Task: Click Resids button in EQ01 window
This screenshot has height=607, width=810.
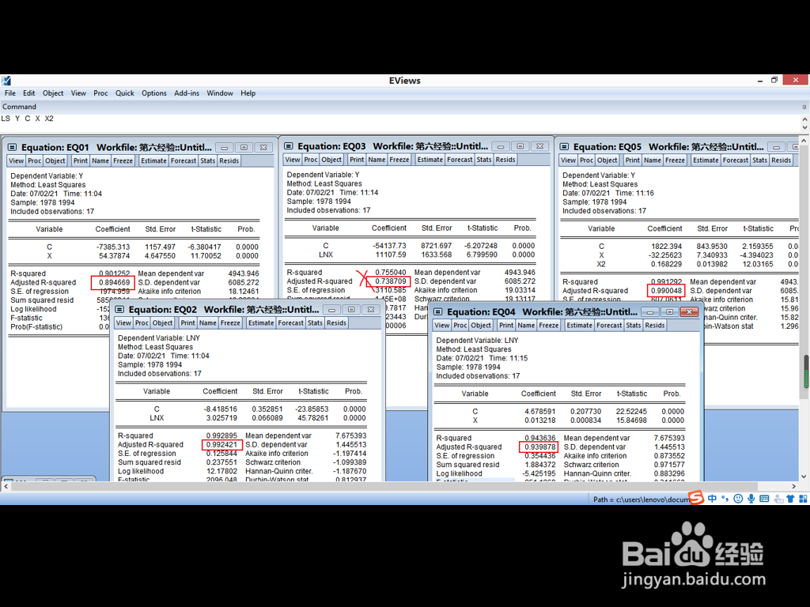Action: click(x=229, y=161)
